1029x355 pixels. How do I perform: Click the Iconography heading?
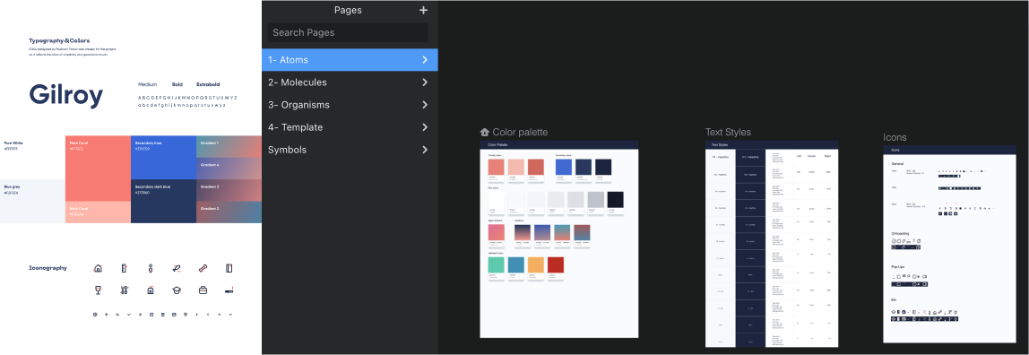point(48,268)
